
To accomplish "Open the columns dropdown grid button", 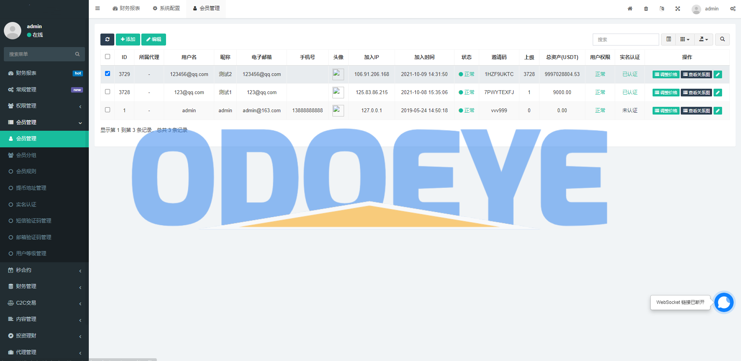I will click(685, 39).
